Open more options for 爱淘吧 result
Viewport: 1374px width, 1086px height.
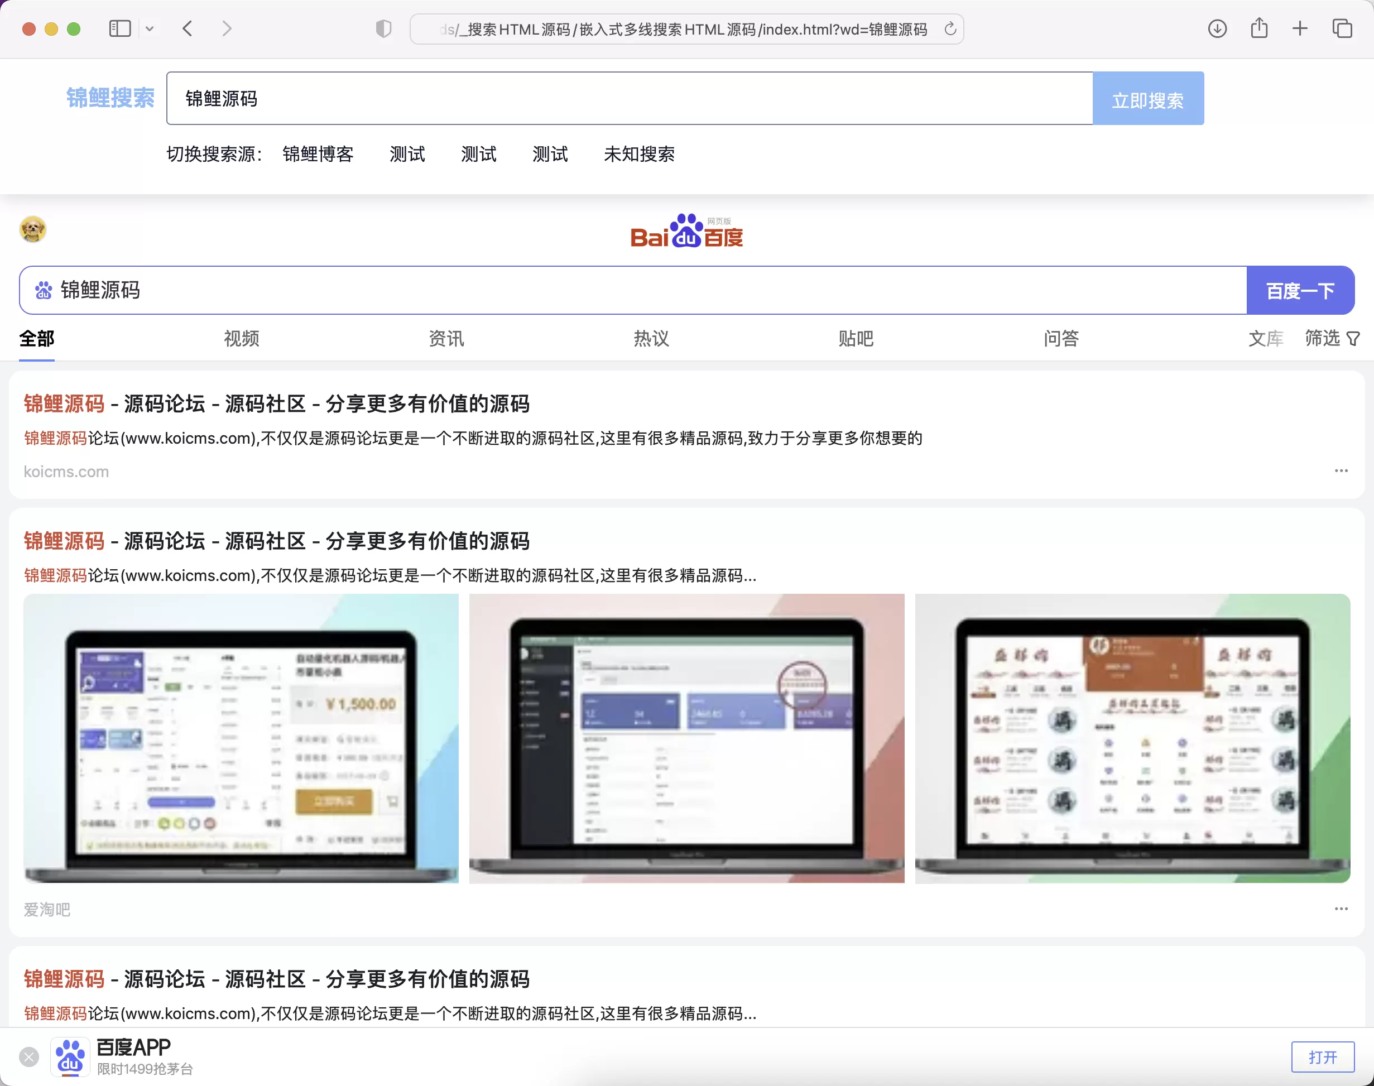(x=1341, y=909)
